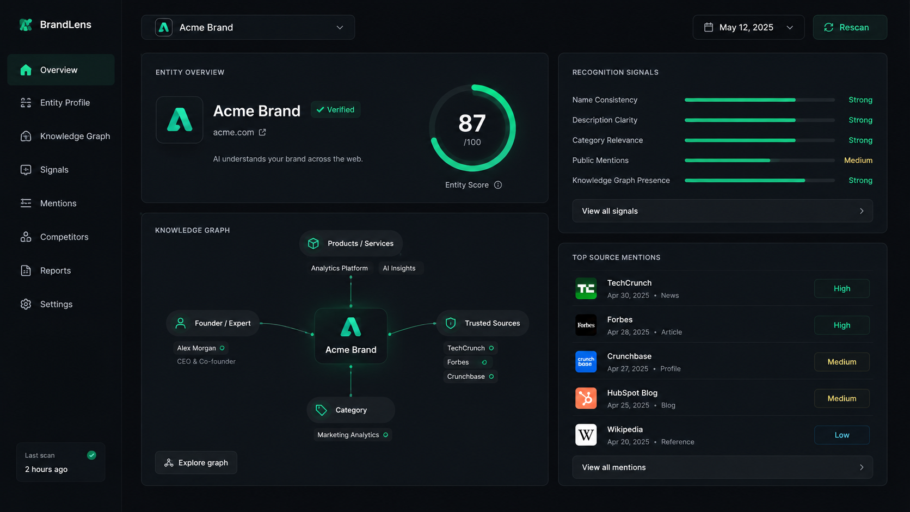Click TechCrunch chip under Trusted Sources

470,348
